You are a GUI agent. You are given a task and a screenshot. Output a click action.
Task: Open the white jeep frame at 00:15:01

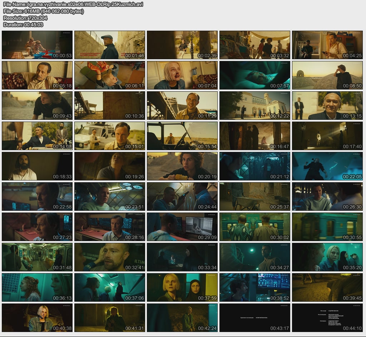(110, 136)
